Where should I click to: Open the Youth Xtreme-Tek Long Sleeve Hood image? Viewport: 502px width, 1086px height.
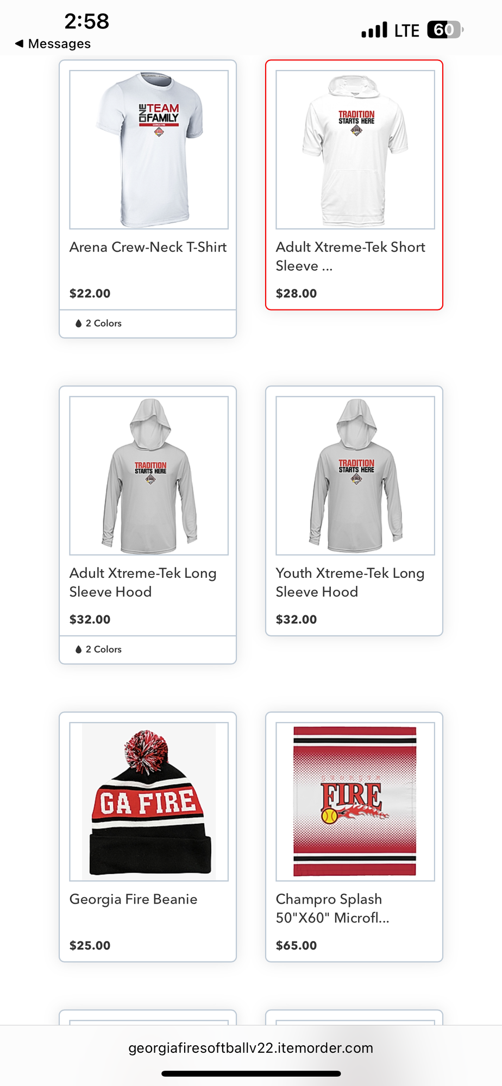click(355, 476)
